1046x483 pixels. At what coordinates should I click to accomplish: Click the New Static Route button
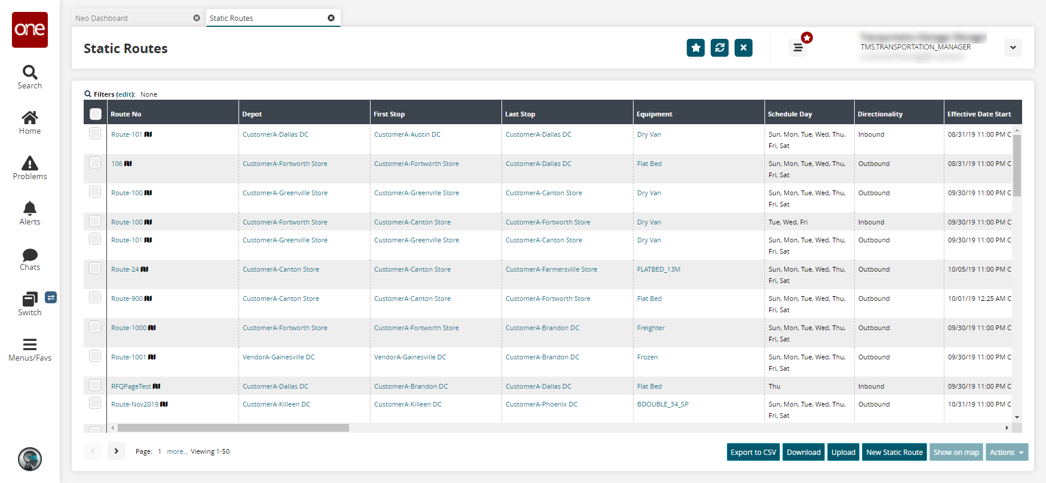(894, 453)
